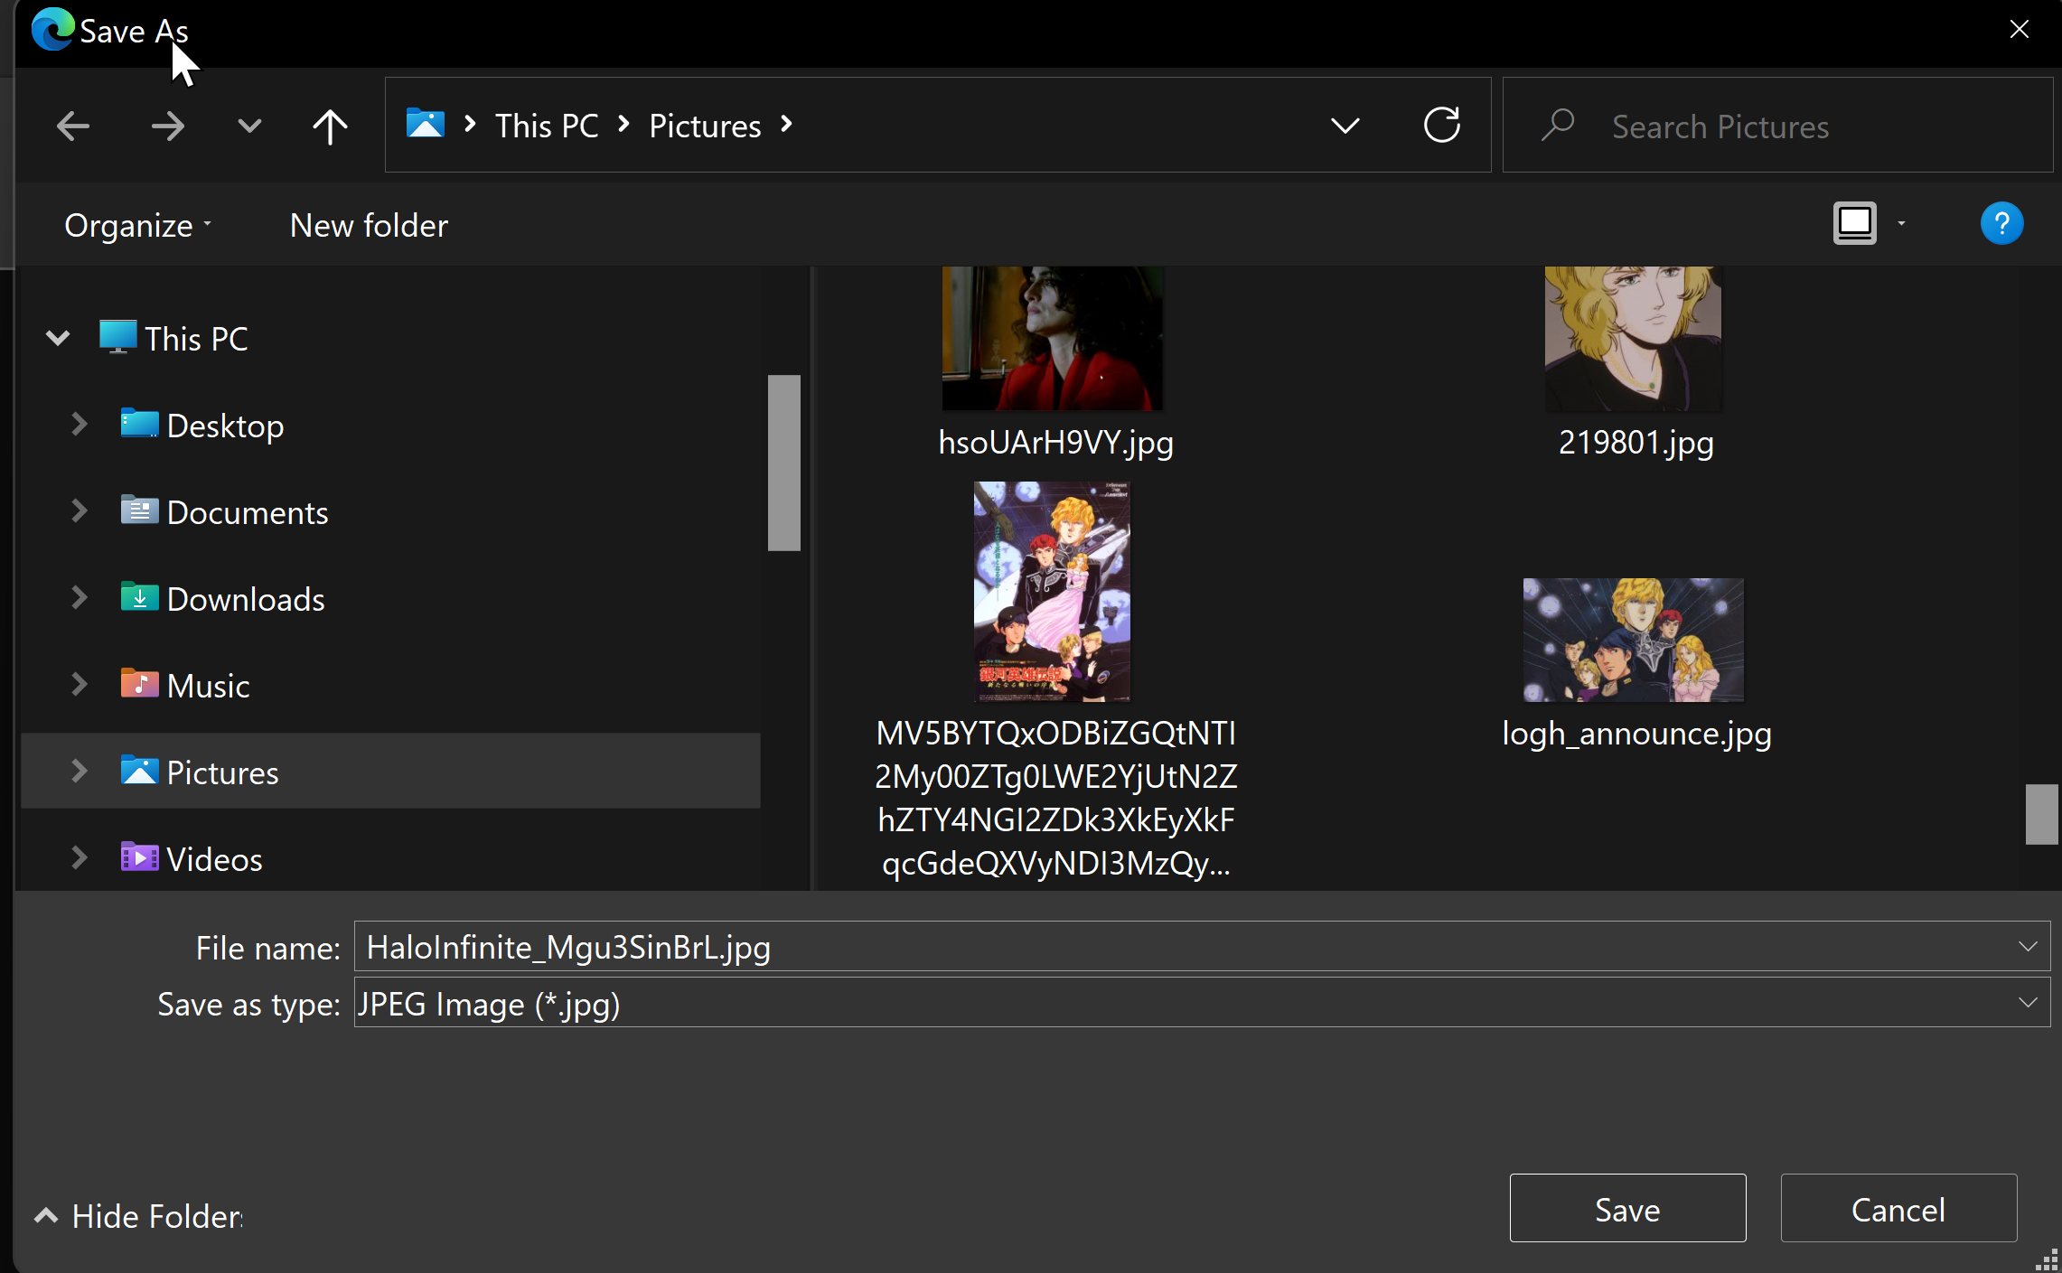This screenshot has width=2062, height=1273.
Task: Click the forward navigation arrow
Action: point(168,126)
